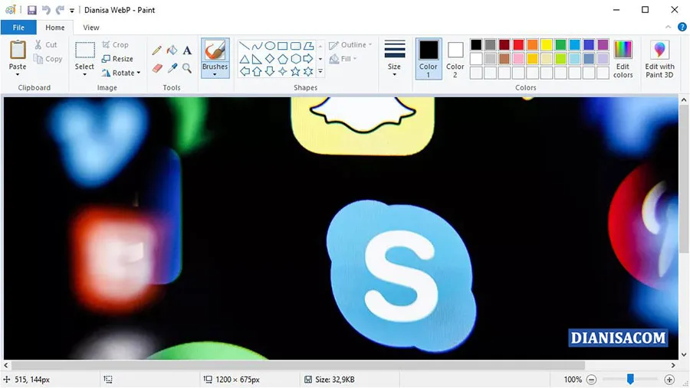This screenshot has width=690, height=388.
Task: Expand the Shapes gallery more arrow
Action: coord(320,71)
